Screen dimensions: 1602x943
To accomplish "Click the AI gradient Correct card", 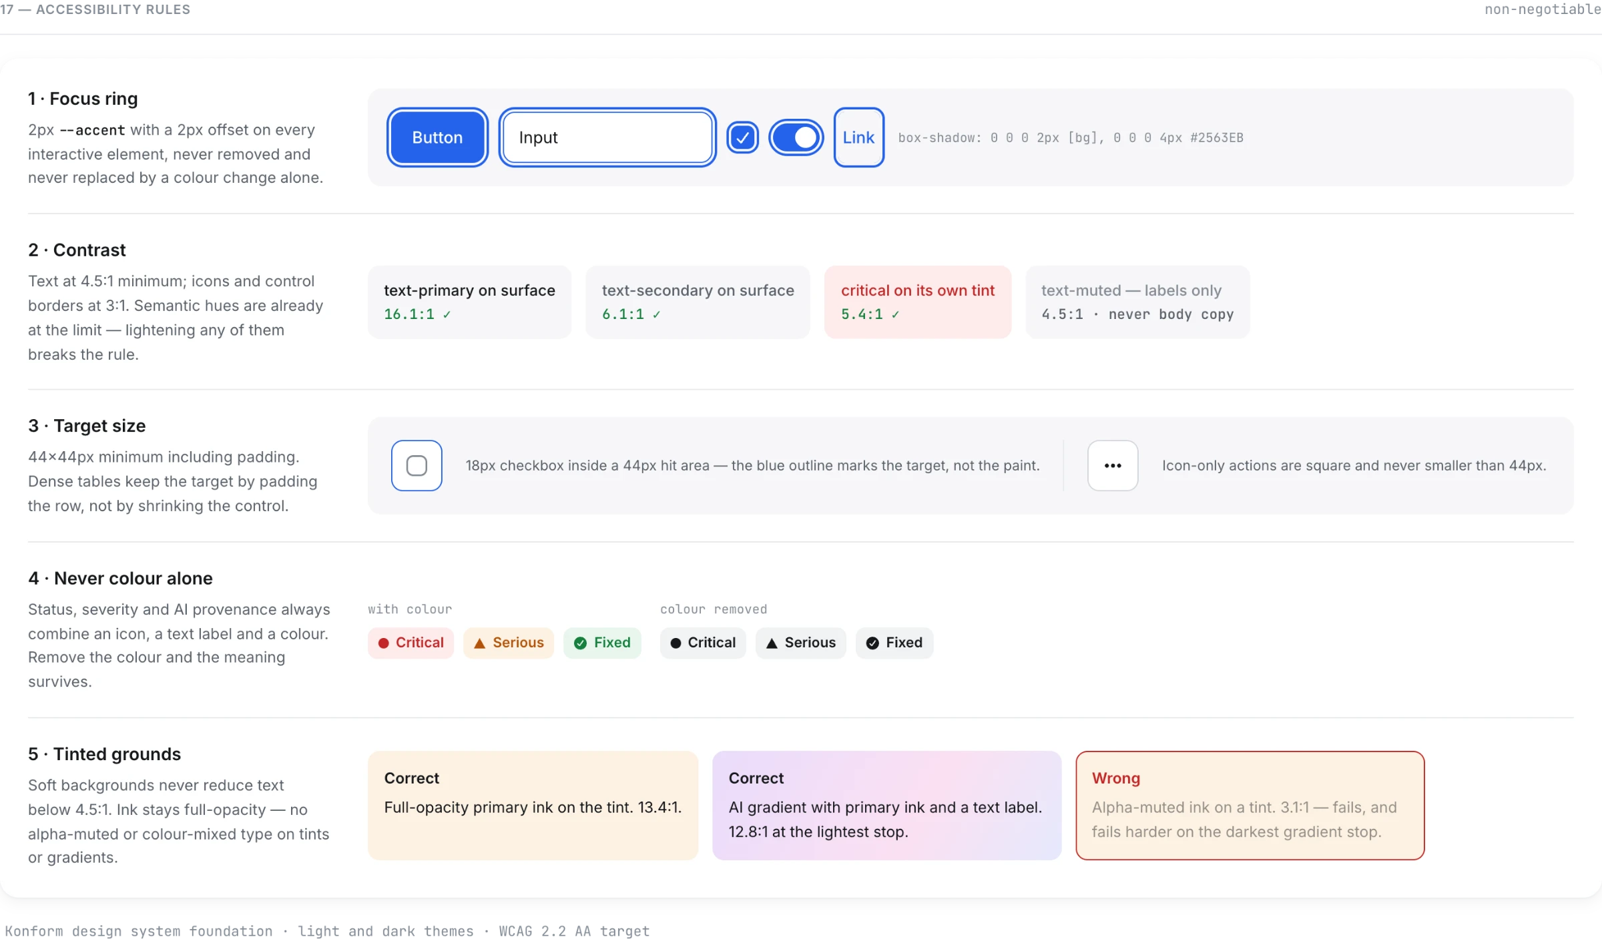I will click(886, 806).
